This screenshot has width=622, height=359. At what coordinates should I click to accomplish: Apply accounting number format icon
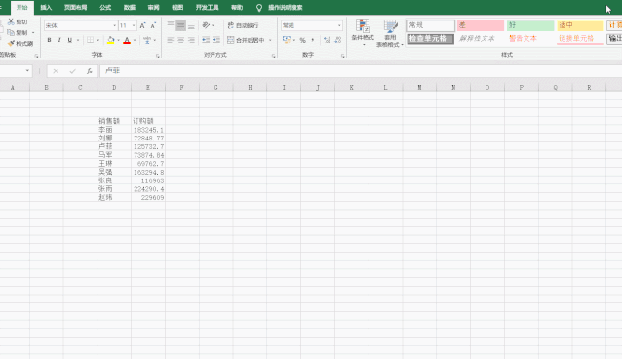pyautogui.click(x=286, y=40)
